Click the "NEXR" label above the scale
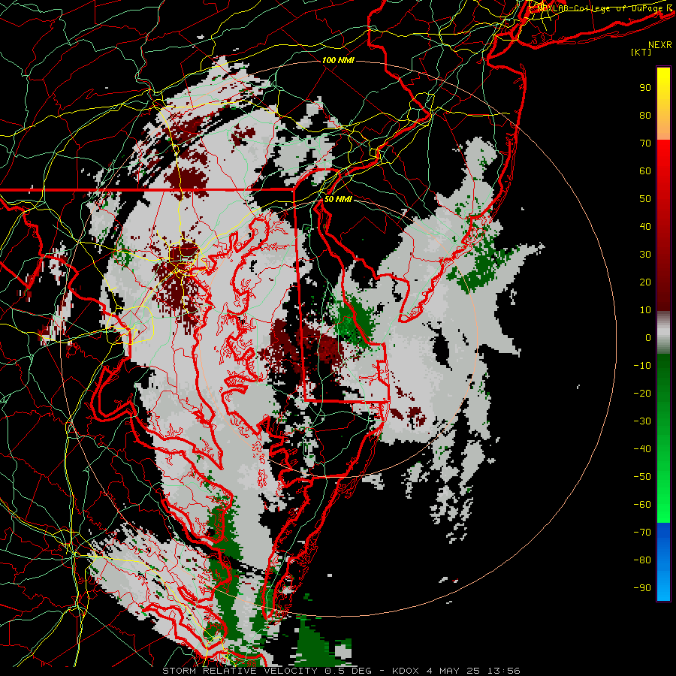Viewport: 676px width, 676px height. 660,44
